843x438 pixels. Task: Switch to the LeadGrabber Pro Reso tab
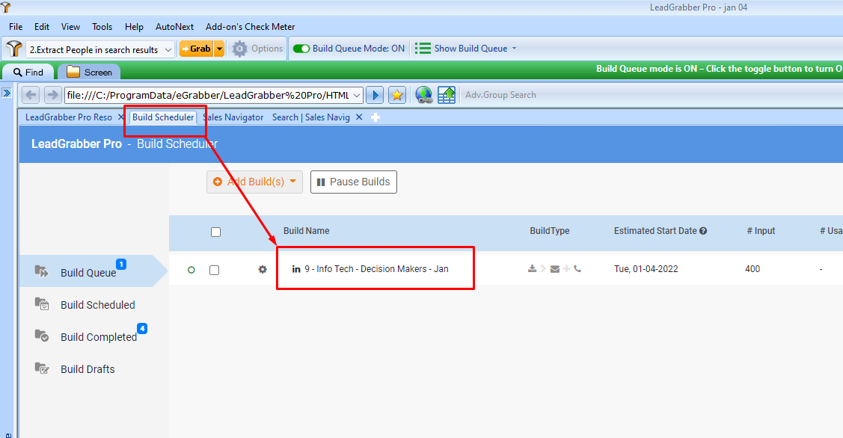click(69, 117)
